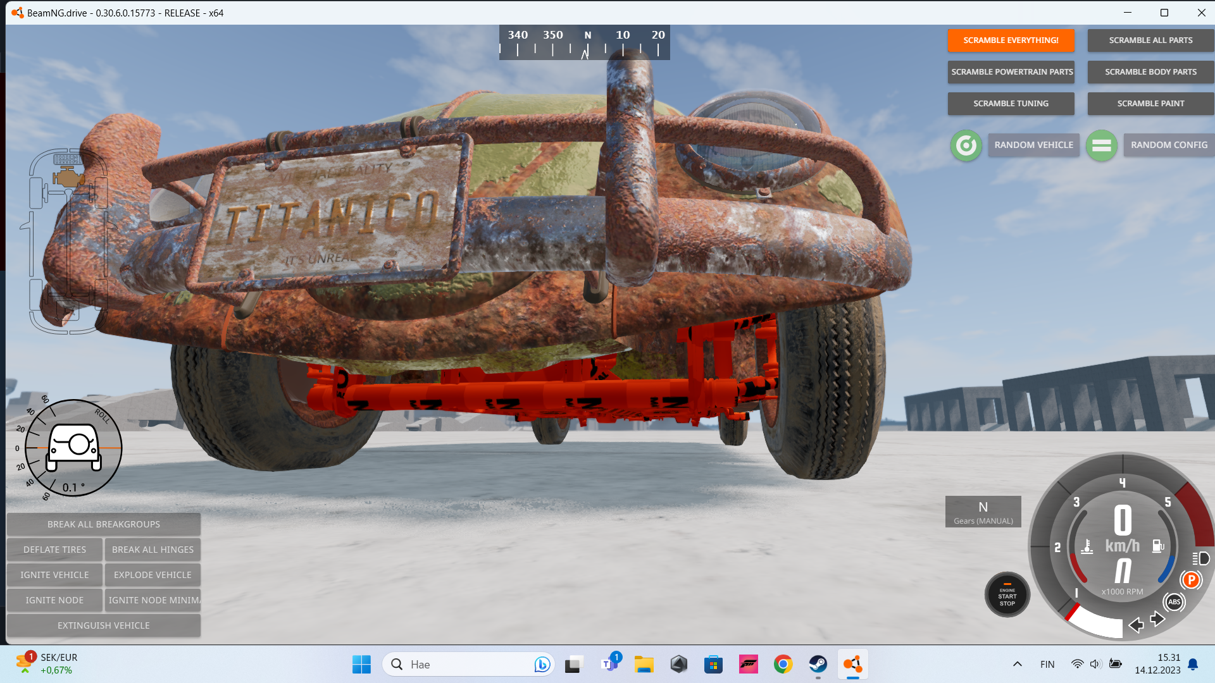The height and width of the screenshot is (683, 1215).
Task: Expand the system tray hidden icons chevron
Action: 1018,664
